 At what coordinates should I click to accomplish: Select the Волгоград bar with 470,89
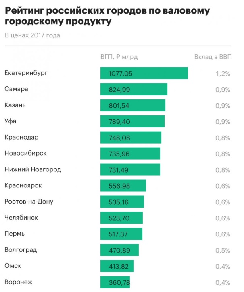coord(119,250)
